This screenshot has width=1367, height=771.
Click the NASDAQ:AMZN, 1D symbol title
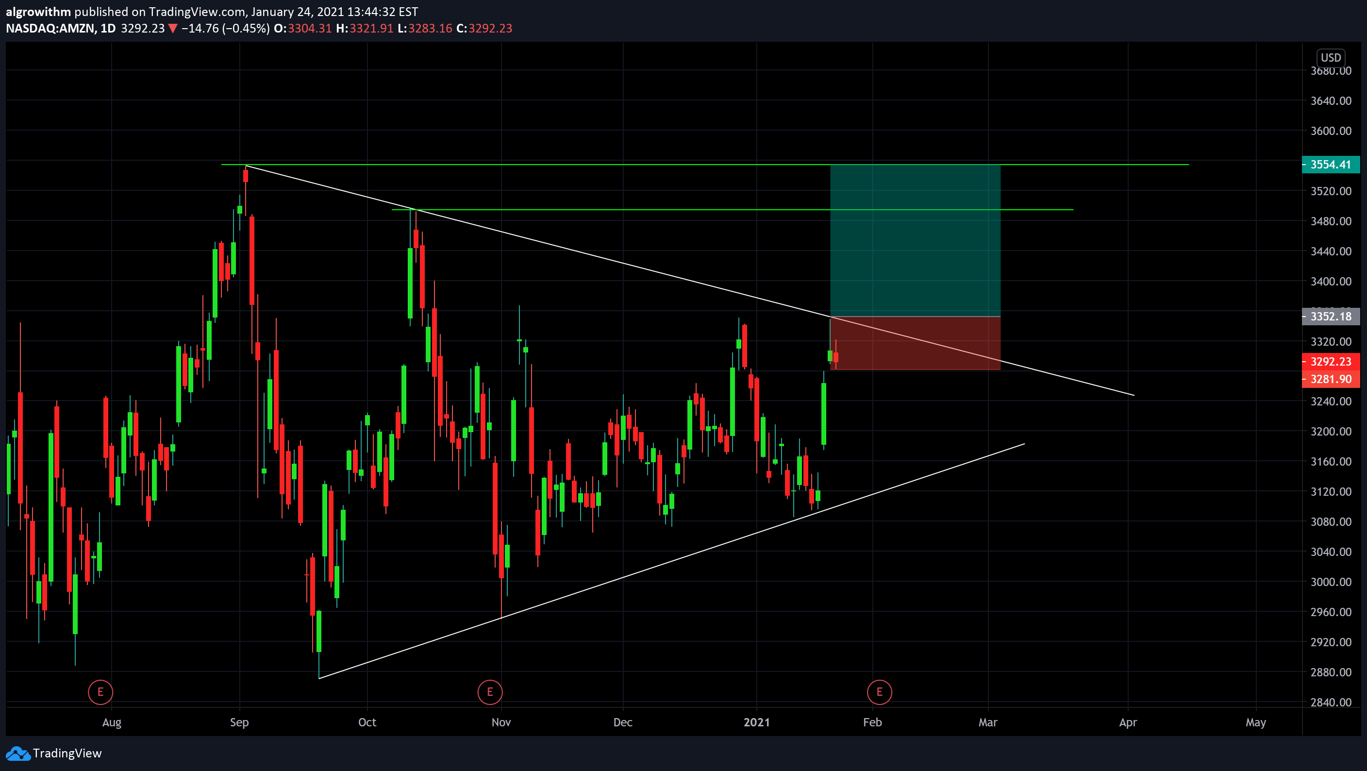pyautogui.click(x=61, y=29)
